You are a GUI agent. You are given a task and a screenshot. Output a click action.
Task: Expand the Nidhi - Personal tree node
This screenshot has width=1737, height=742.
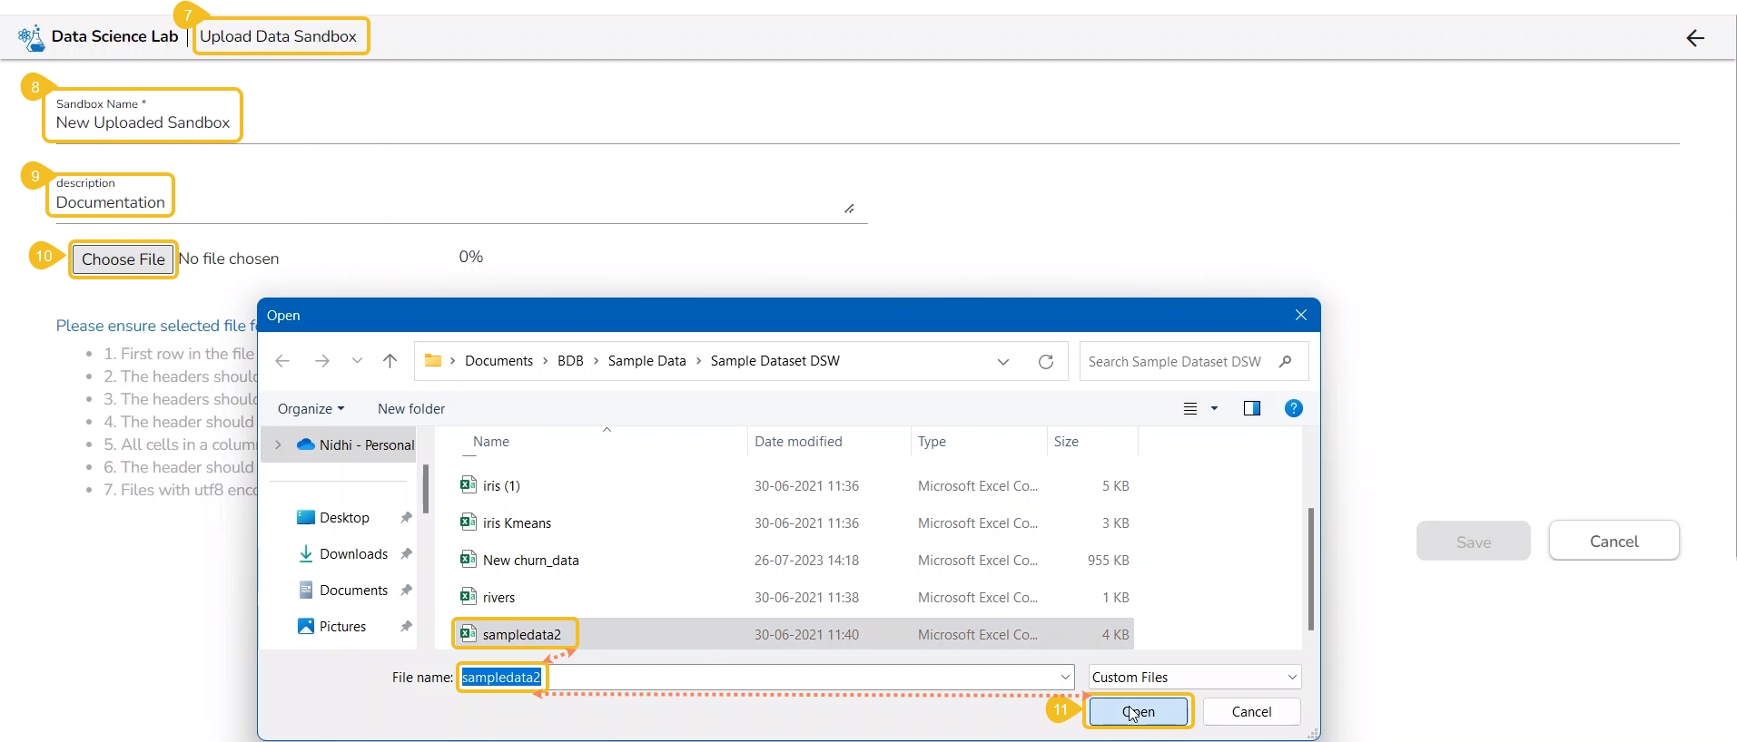click(x=278, y=445)
